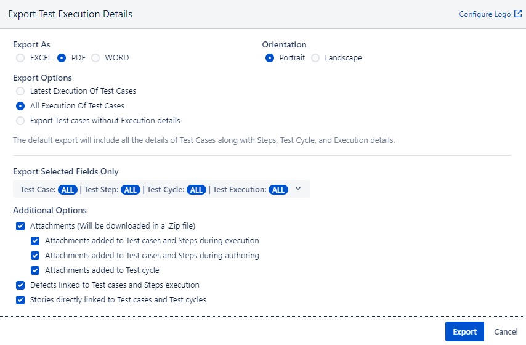Select the EXCEL export format
This screenshot has width=526, height=345.
point(20,58)
